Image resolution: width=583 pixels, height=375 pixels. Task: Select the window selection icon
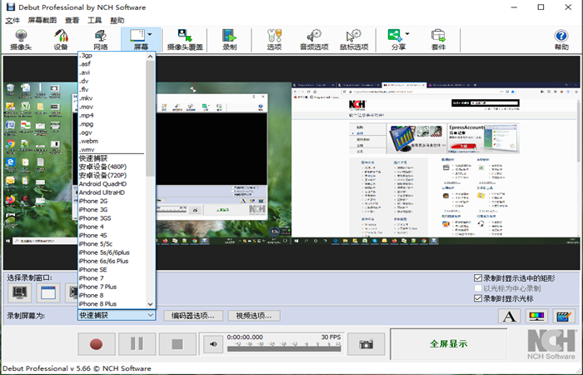(48, 292)
